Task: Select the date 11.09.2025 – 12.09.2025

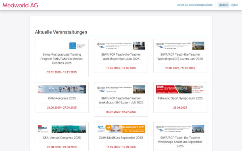Action: click(121, 147)
